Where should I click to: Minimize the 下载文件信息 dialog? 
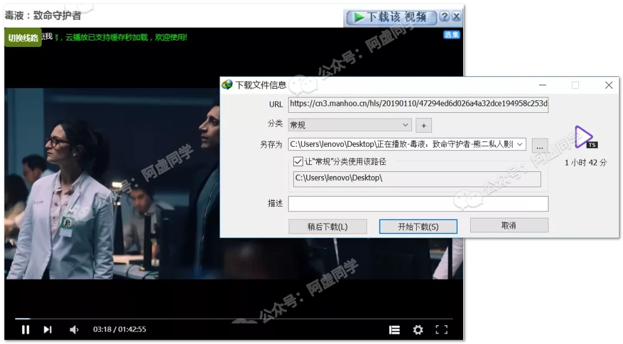[x=542, y=85]
